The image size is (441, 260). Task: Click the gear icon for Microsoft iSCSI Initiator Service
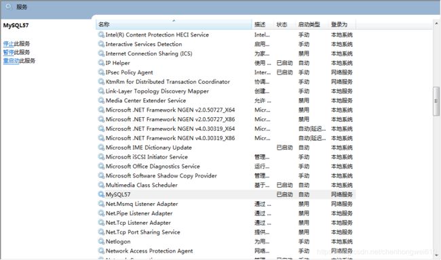101,157
